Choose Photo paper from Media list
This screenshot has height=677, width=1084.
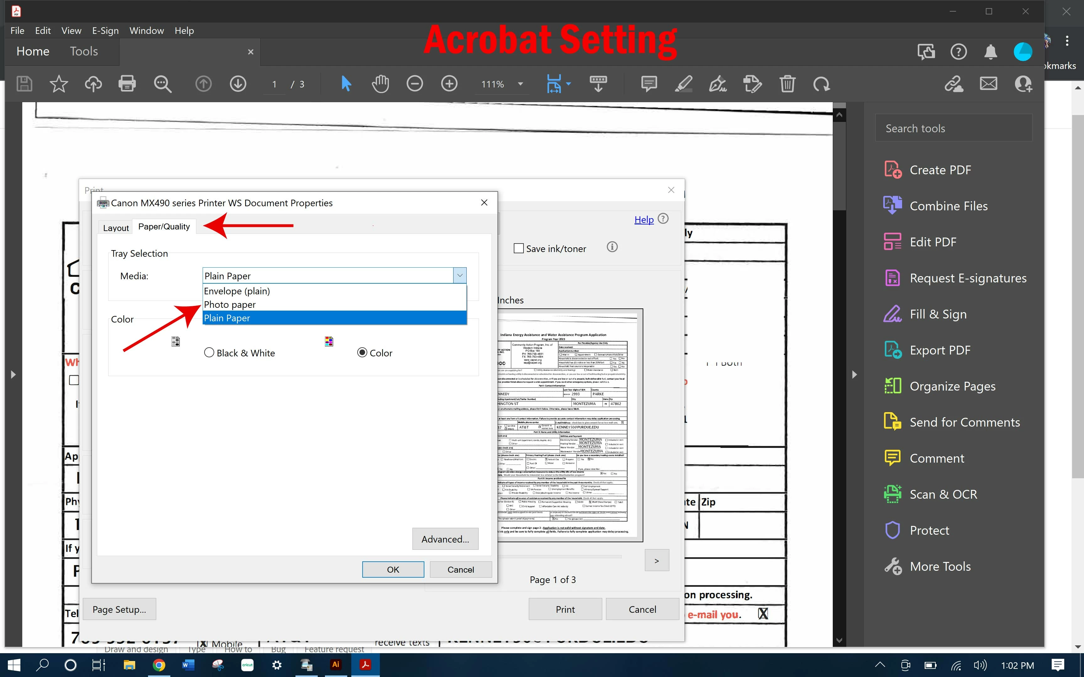[x=230, y=304]
